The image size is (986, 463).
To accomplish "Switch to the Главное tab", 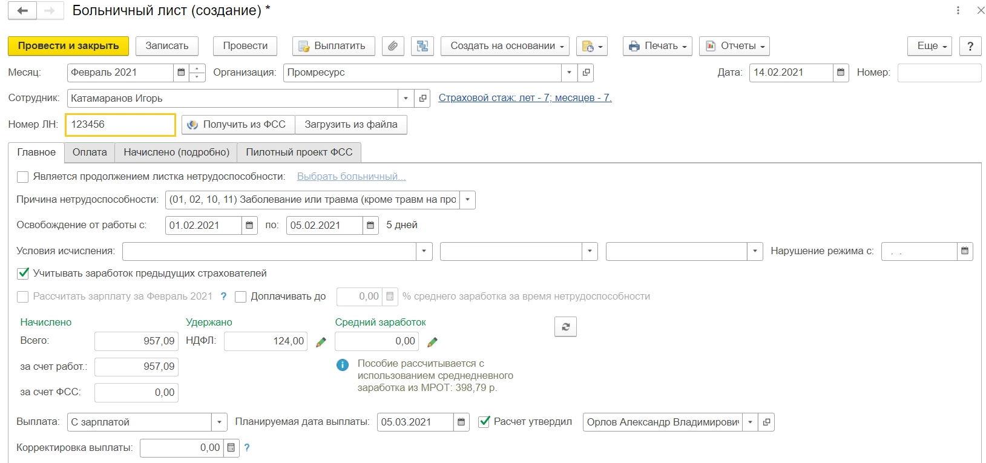I will 36,153.
